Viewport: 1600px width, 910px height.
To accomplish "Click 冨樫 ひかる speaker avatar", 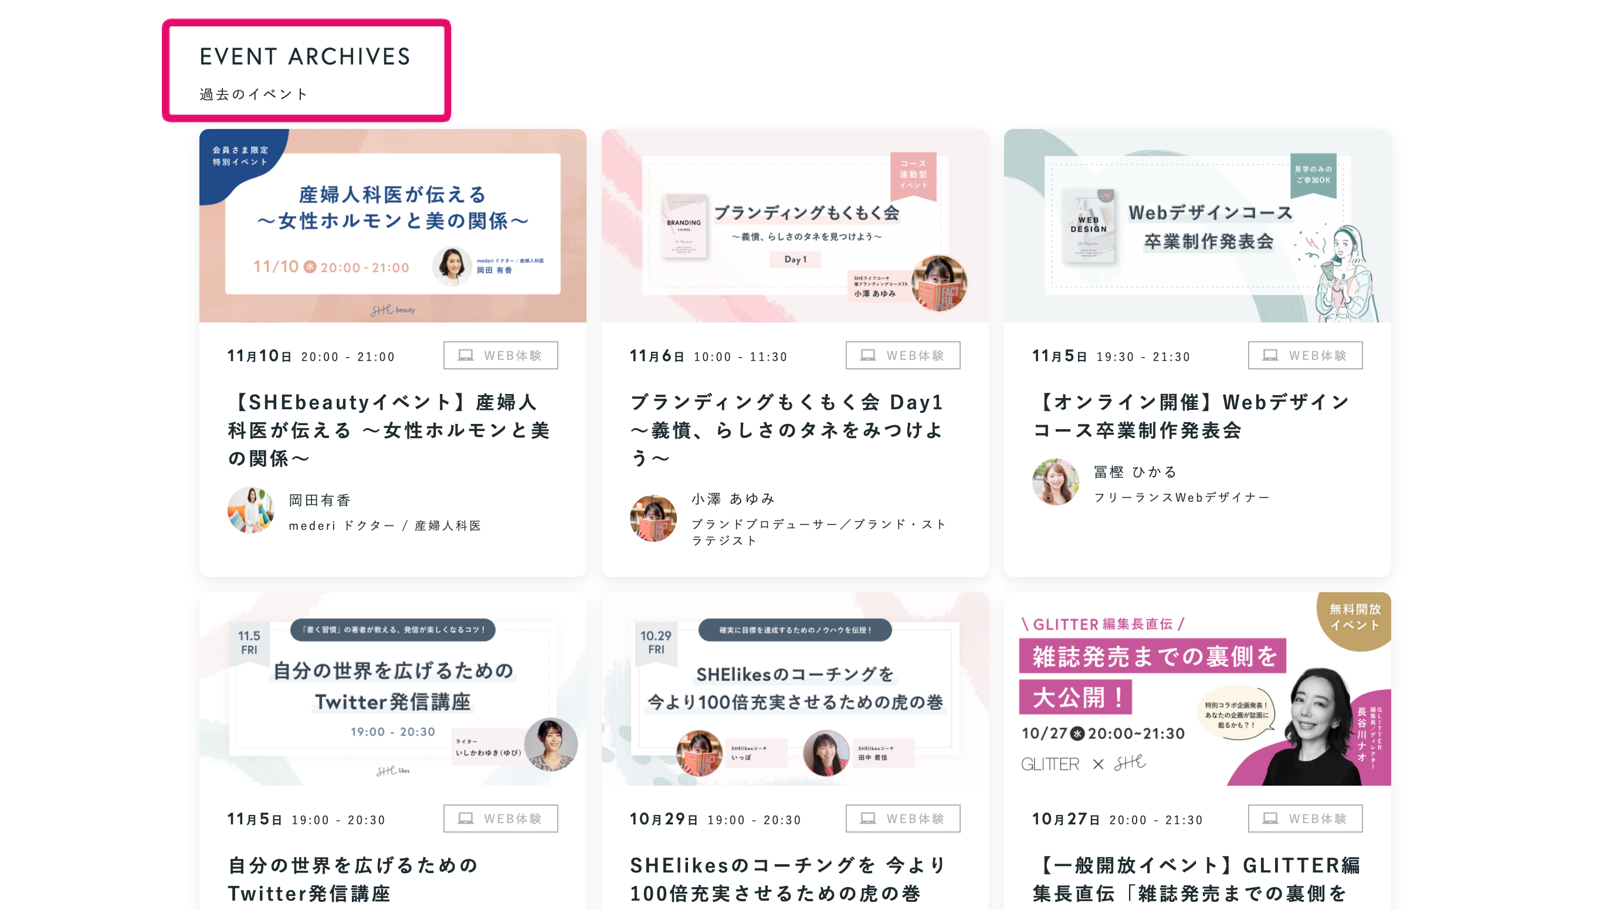I will [x=1055, y=482].
